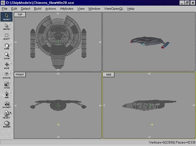Minimize the application window
The width and height of the screenshot is (196, 146).
(x=182, y=3)
